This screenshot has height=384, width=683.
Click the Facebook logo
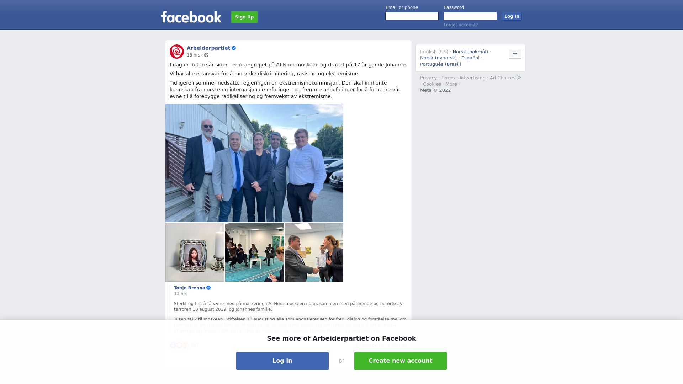(191, 17)
